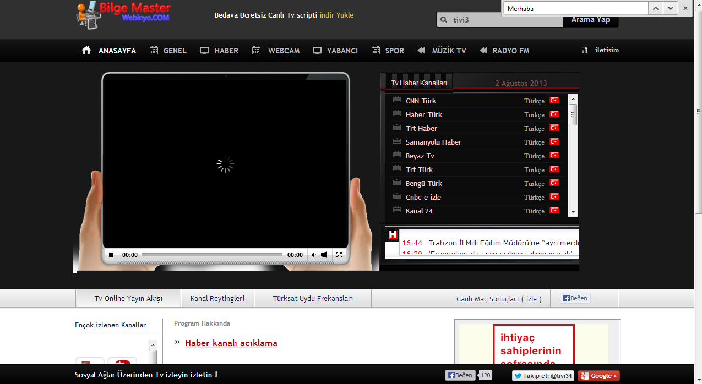Click the H news ticker logo

pos(393,235)
